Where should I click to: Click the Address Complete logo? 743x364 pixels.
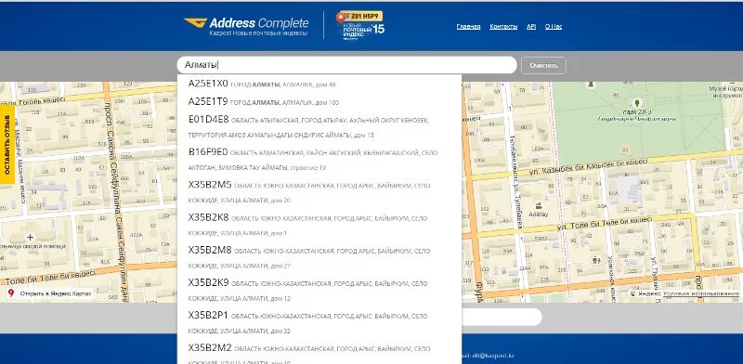pyautogui.click(x=246, y=26)
